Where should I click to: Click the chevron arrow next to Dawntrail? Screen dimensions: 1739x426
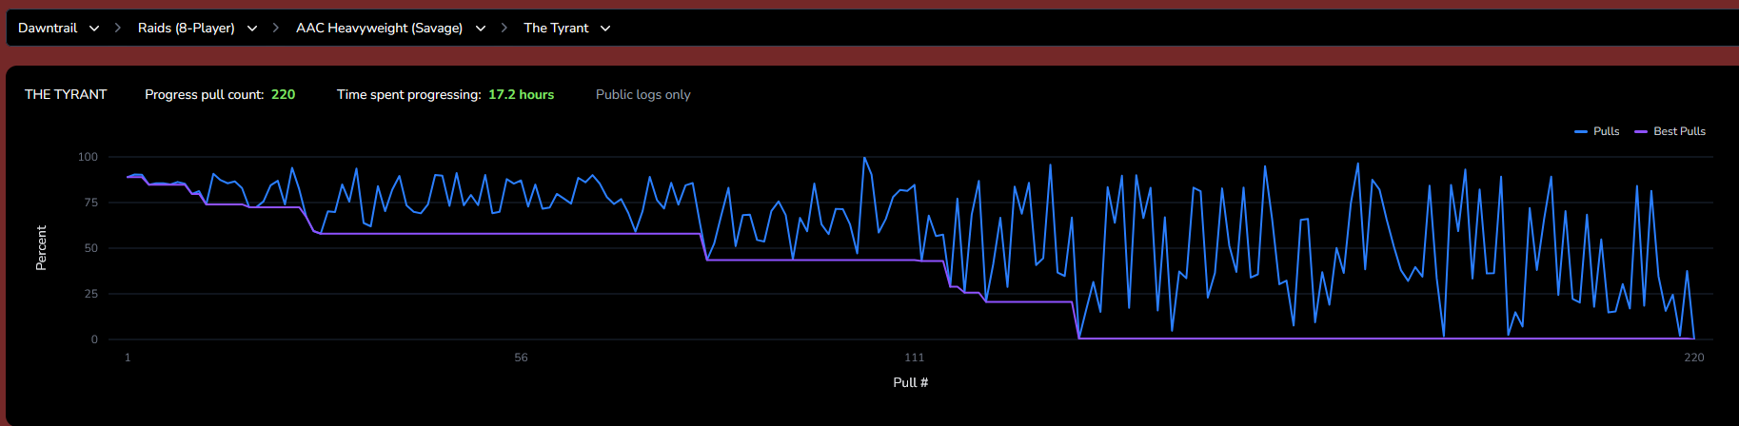point(94,29)
